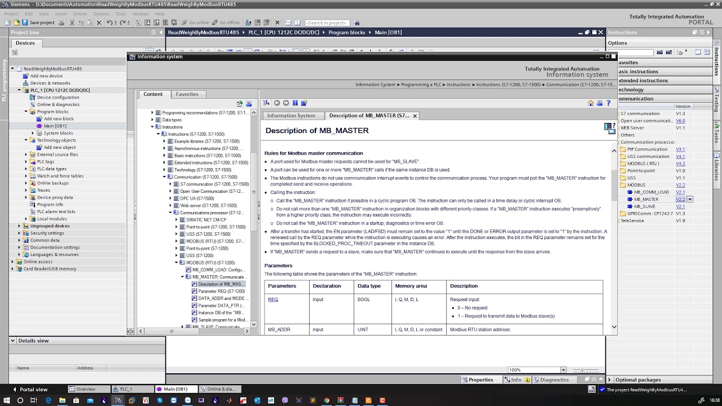This screenshot has width=722, height=406.
Task: Go back in Information system history
Action: tap(277, 103)
